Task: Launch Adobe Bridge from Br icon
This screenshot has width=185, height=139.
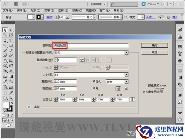Action: 16,4
